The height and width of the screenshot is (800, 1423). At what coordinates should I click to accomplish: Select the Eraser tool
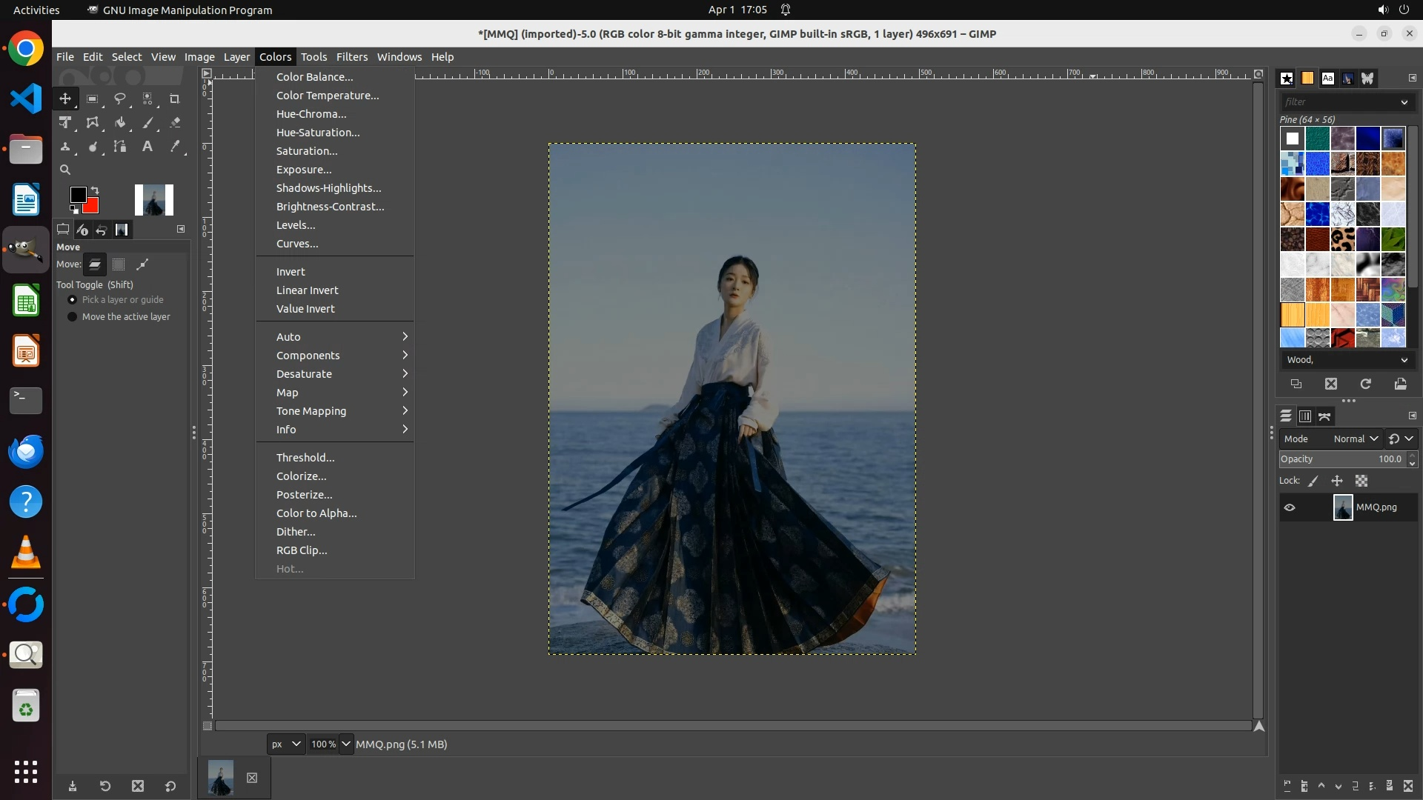click(x=175, y=123)
